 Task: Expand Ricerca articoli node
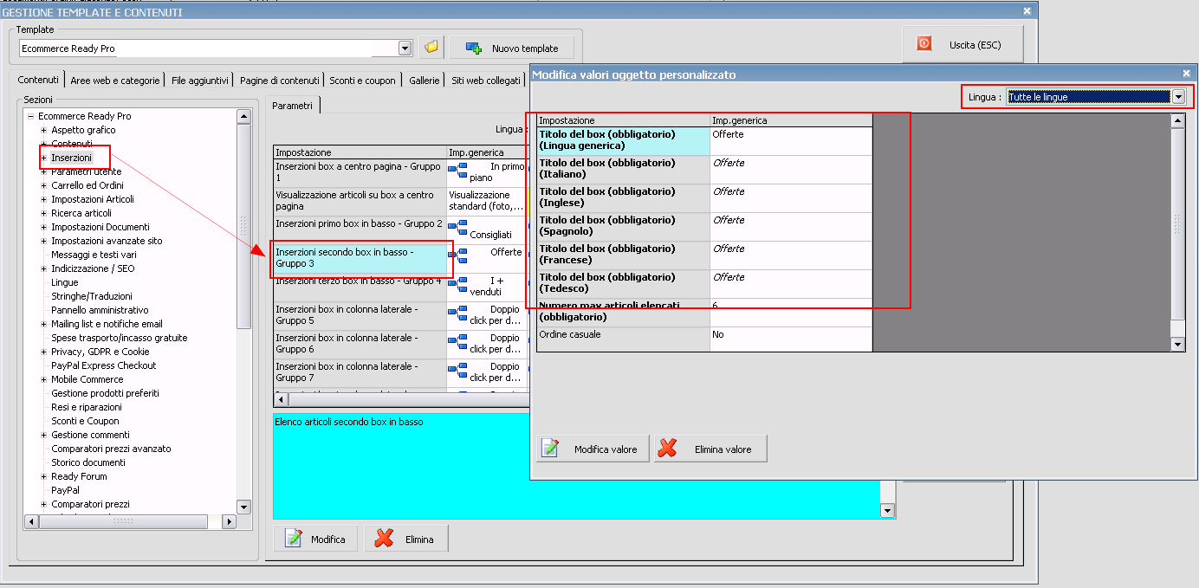43,213
